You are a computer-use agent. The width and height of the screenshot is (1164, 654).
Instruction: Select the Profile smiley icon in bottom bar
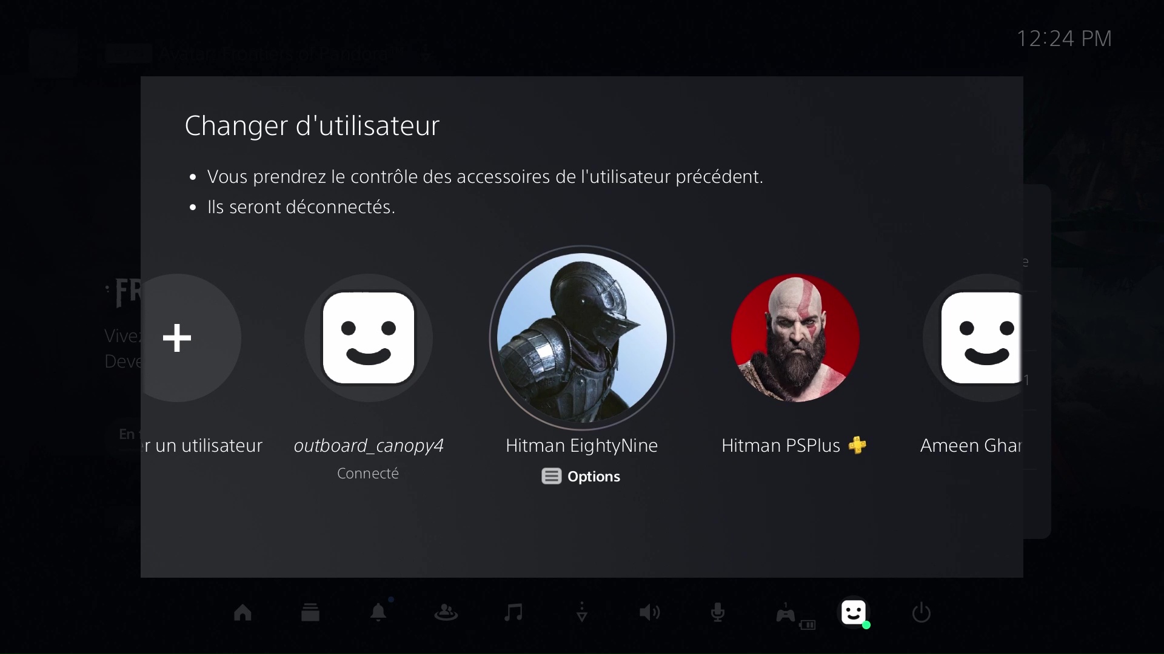click(854, 613)
